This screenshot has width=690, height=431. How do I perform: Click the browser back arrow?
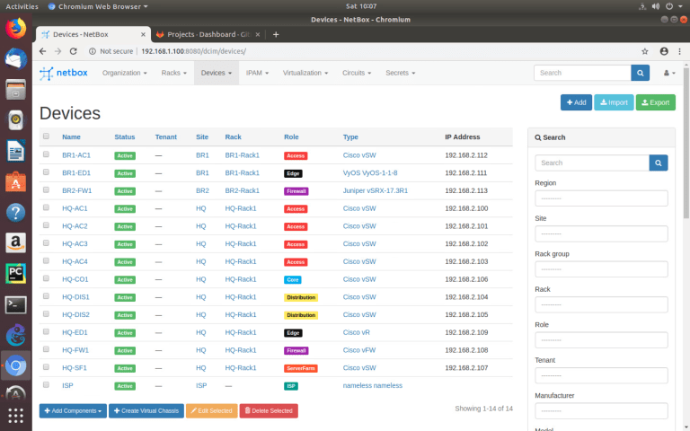43,51
